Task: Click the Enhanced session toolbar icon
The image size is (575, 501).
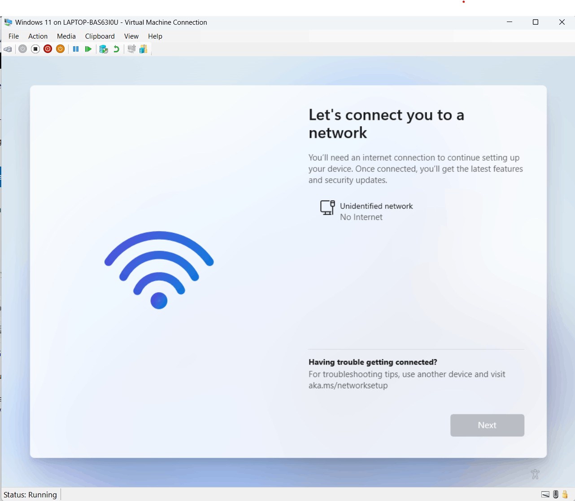Action: [x=131, y=49]
